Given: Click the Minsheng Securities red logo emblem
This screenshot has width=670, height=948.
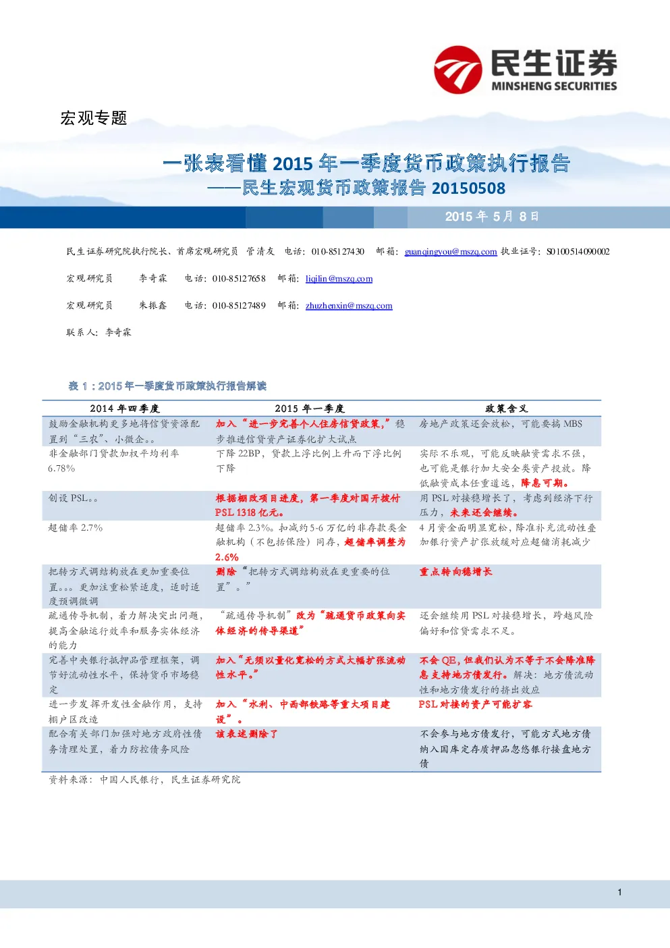Looking at the screenshot, I should tap(457, 70).
